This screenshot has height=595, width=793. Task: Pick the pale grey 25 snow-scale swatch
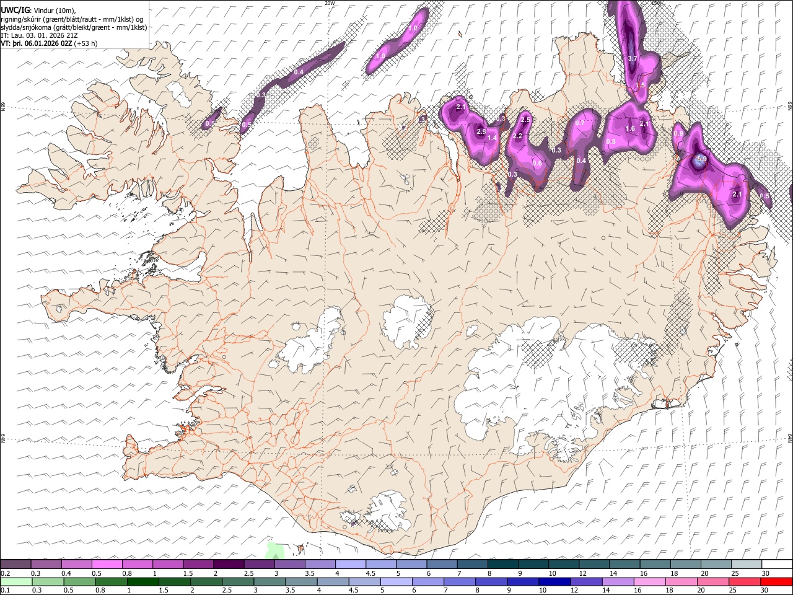747,565
